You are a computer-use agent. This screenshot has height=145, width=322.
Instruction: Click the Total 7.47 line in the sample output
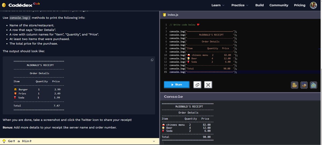37,106
